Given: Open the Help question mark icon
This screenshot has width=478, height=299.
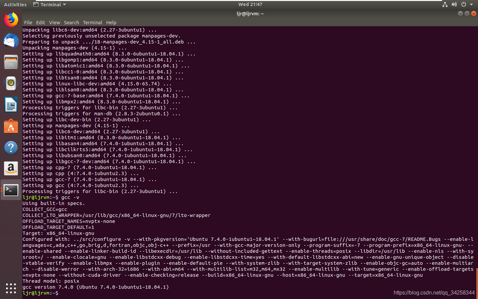Looking at the screenshot, I should click(11, 147).
